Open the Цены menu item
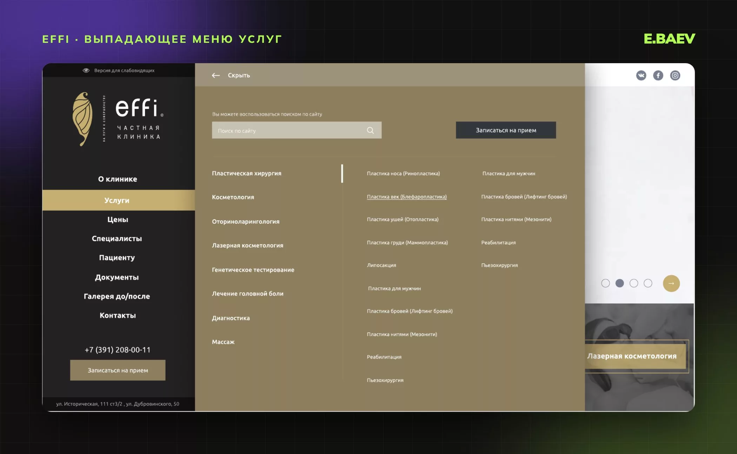 118,219
